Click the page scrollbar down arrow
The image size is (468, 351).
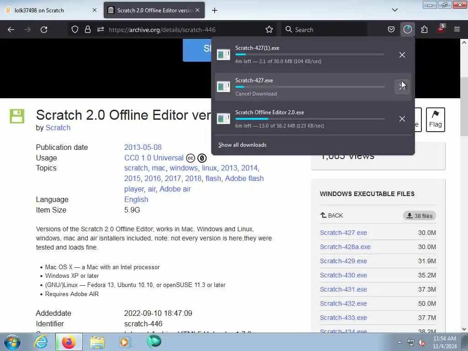click(x=464, y=329)
